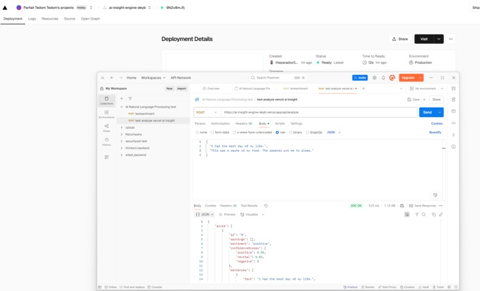Open the Send button dropdown arrow
The width and height of the screenshot is (480, 291).
tap(440, 112)
